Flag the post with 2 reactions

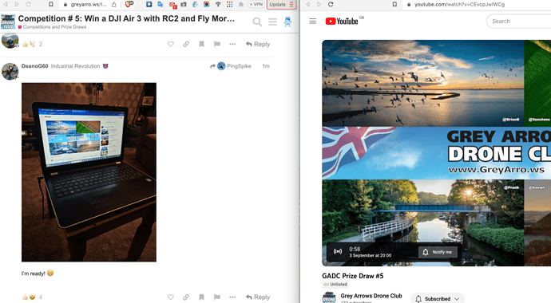tap(217, 44)
